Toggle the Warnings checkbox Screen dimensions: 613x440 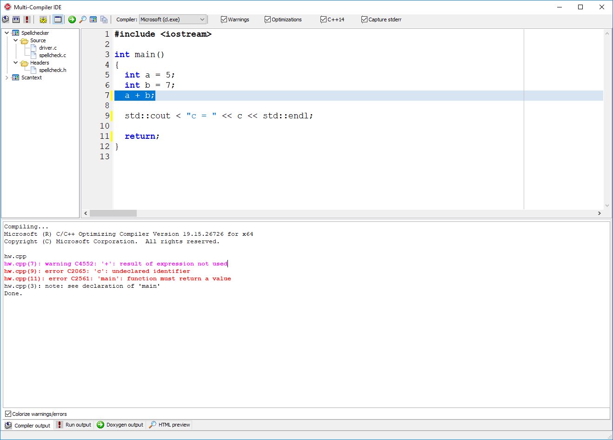[224, 19]
